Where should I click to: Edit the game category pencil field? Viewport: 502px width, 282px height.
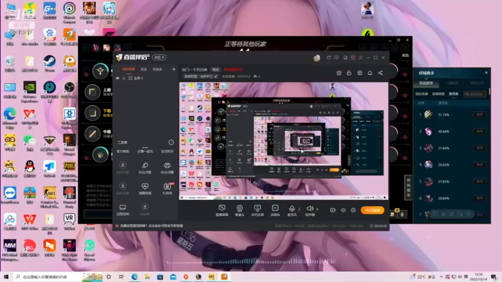tap(201, 76)
